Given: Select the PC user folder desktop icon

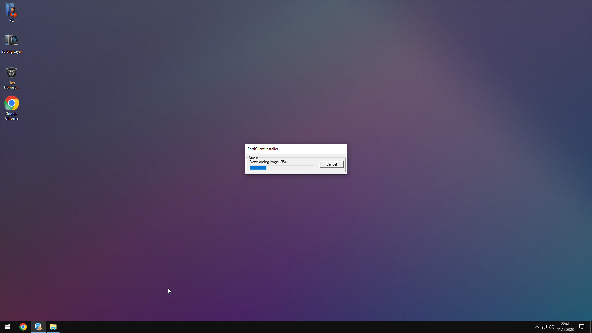Looking at the screenshot, I should [x=11, y=12].
